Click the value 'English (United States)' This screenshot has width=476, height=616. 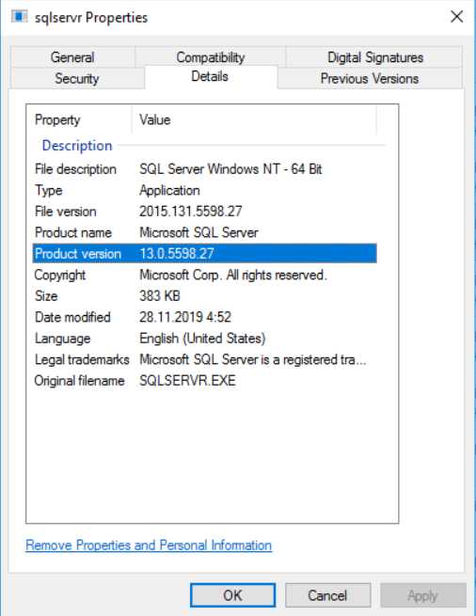click(202, 339)
